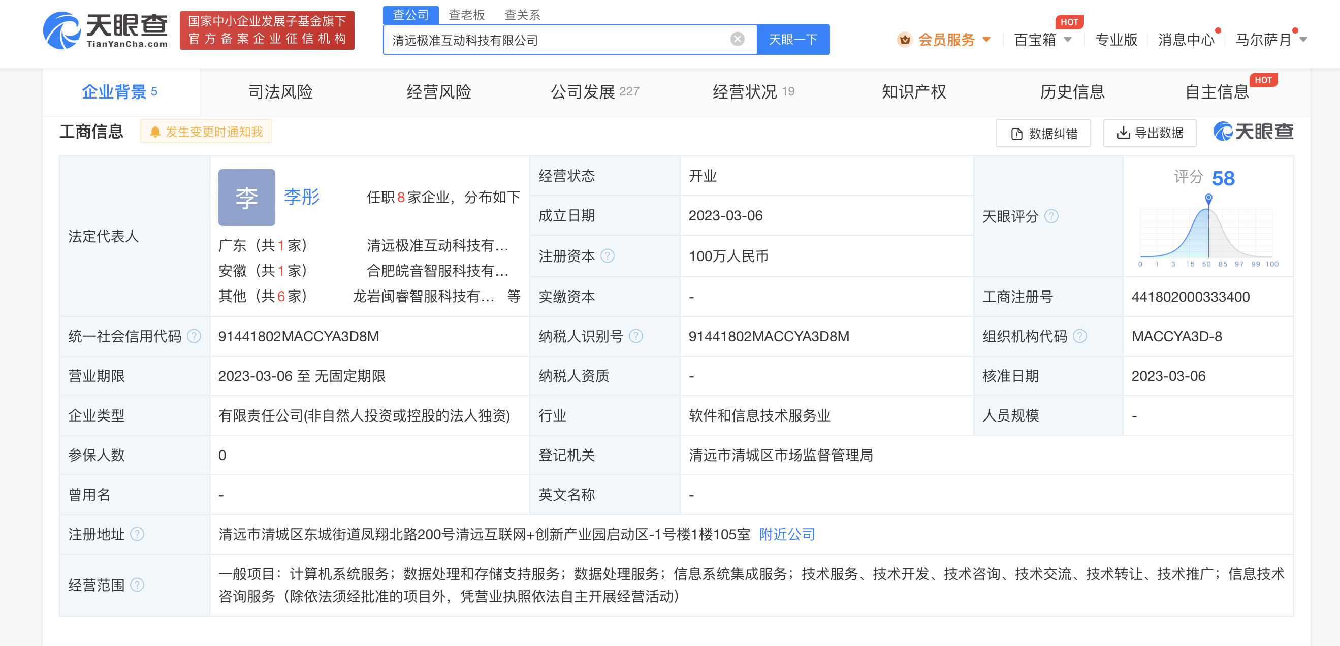Click the 100万人民币 registered capital value
Viewport: 1340px width, 646px height.
[x=728, y=256]
